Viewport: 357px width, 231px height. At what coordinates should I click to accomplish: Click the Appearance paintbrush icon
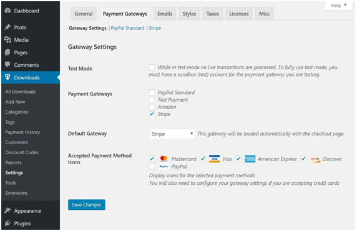(7, 210)
